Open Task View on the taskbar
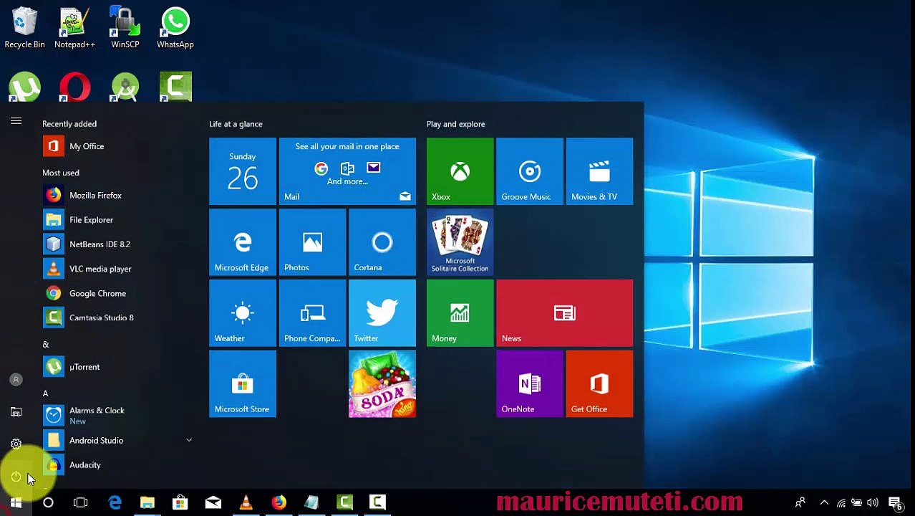The height and width of the screenshot is (516, 915). tap(80, 503)
